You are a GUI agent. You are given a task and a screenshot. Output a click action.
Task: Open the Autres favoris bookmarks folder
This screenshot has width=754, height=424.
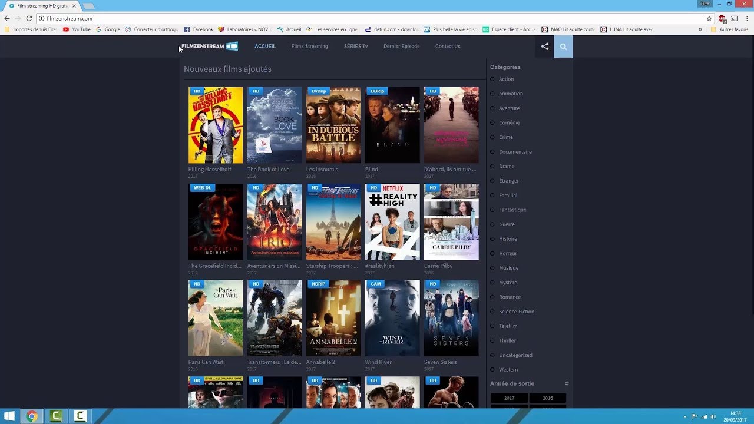[729, 29]
